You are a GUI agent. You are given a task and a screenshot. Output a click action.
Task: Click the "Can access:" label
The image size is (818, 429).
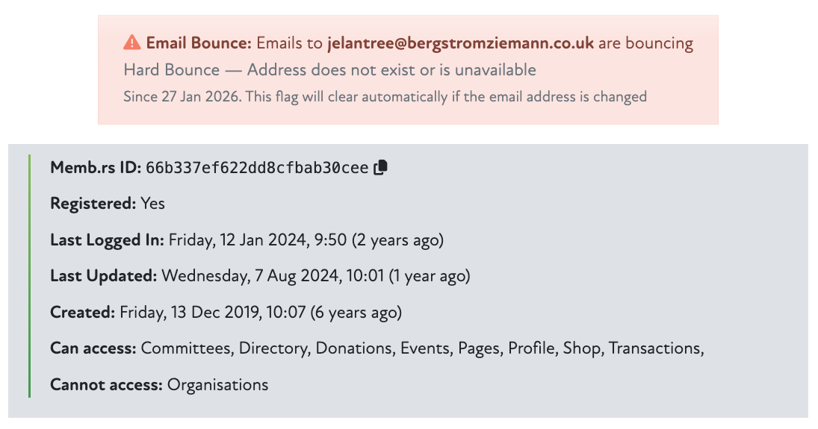click(93, 348)
